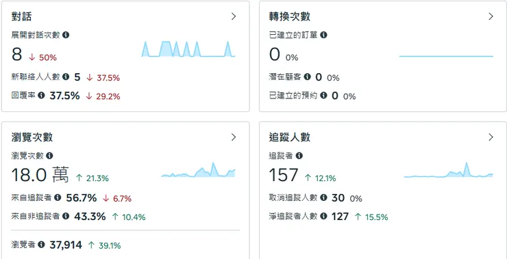The width and height of the screenshot is (507, 259).
Task: Click the 18.0 萬 views value
Action: (x=40, y=174)
